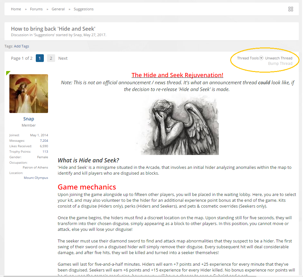Click Unwatch Thread
The height and width of the screenshot is (277, 303).
pyautogui.click(x=279, y=58)
